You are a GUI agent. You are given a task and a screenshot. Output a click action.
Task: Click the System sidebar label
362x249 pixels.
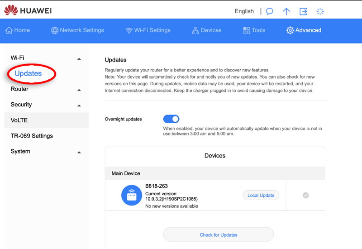[x=20, y=151]
